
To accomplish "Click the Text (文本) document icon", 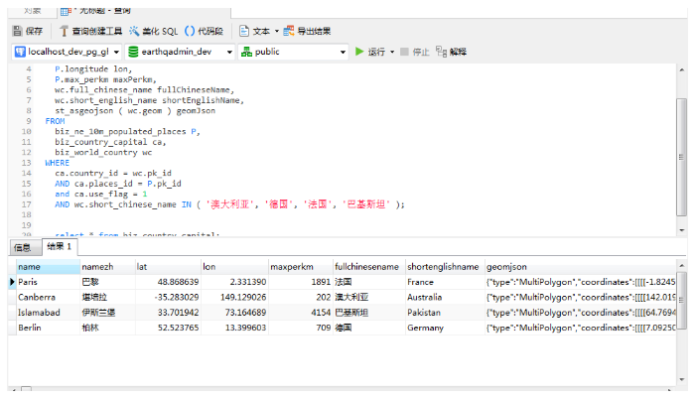I will tap(243, 31).
